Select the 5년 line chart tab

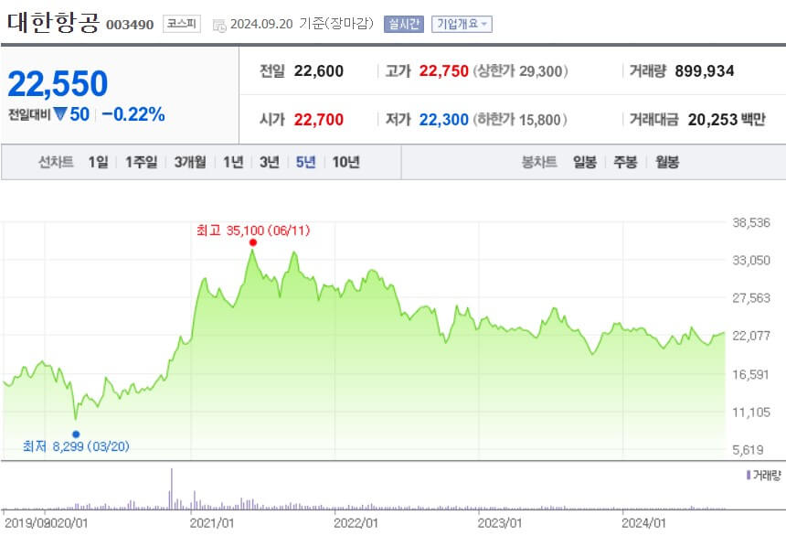tap(305, 162)
